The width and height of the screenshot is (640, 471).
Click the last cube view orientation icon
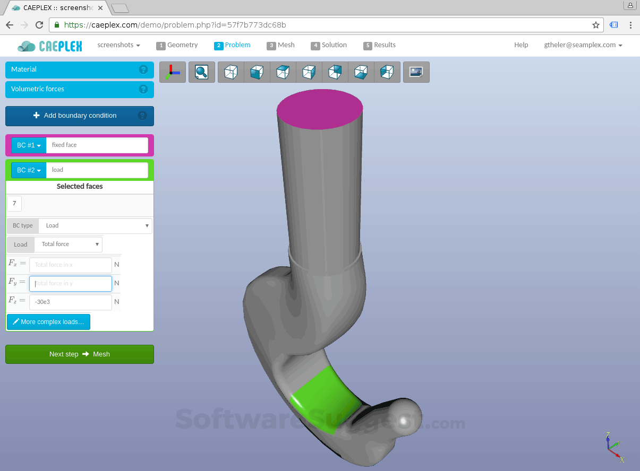coord(387,72)
